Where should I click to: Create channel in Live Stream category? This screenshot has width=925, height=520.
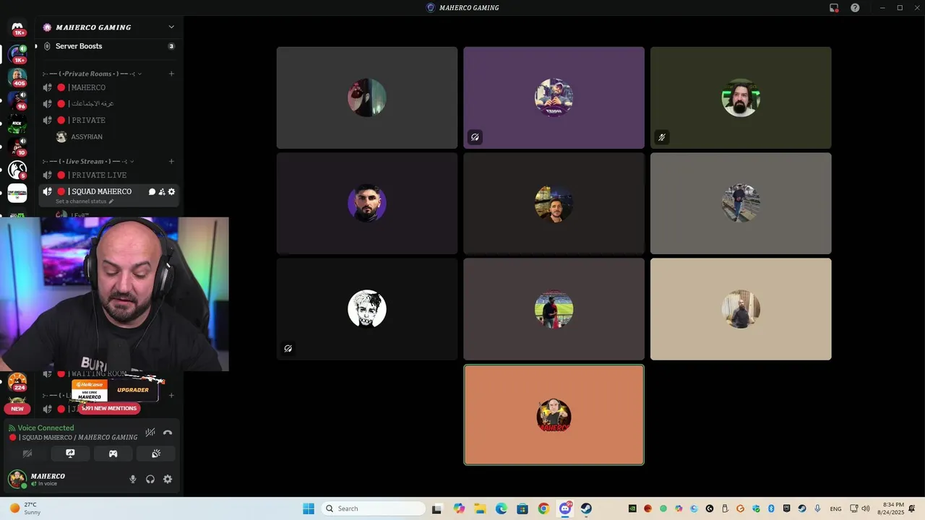(171, 161)
